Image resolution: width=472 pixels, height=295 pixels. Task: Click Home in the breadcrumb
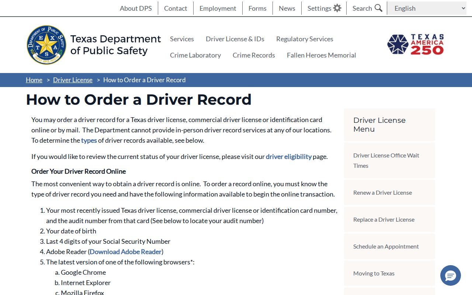[34, 80]
